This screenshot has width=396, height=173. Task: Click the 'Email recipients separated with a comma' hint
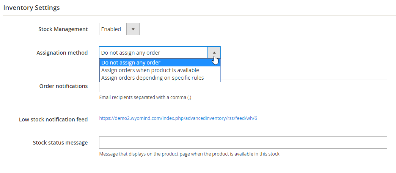pyautogui.click(x=145, y=98)
